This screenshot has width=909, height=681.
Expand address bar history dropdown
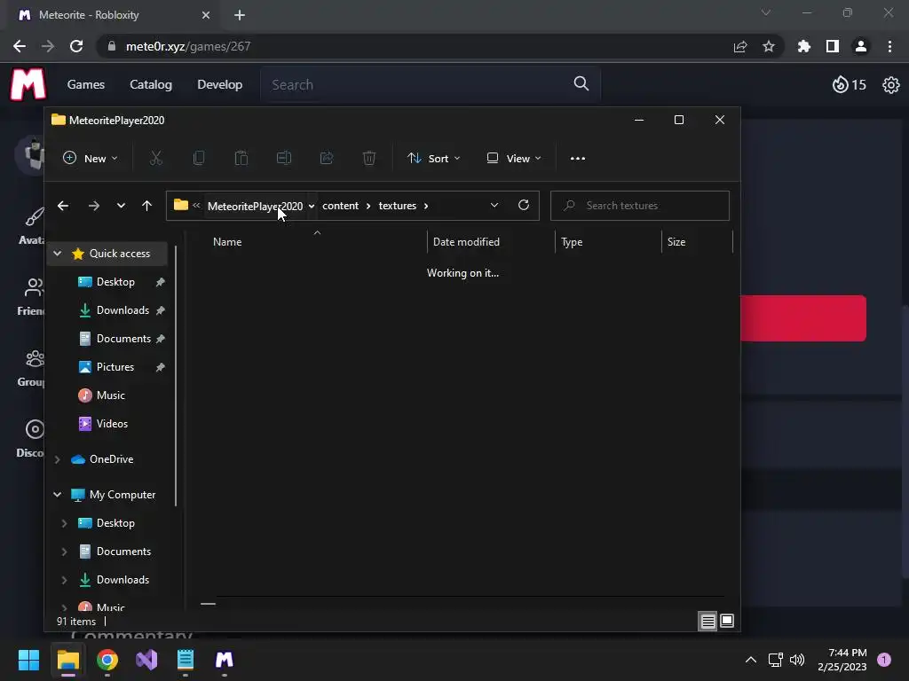494,205
